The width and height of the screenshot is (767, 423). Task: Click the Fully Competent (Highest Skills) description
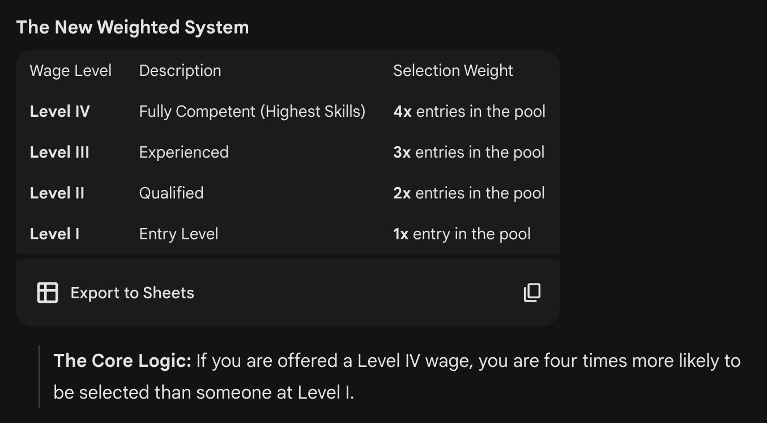(252, 112)
